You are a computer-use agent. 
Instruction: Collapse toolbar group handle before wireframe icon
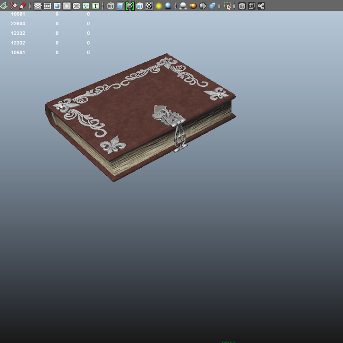click(x=103, y=6)
